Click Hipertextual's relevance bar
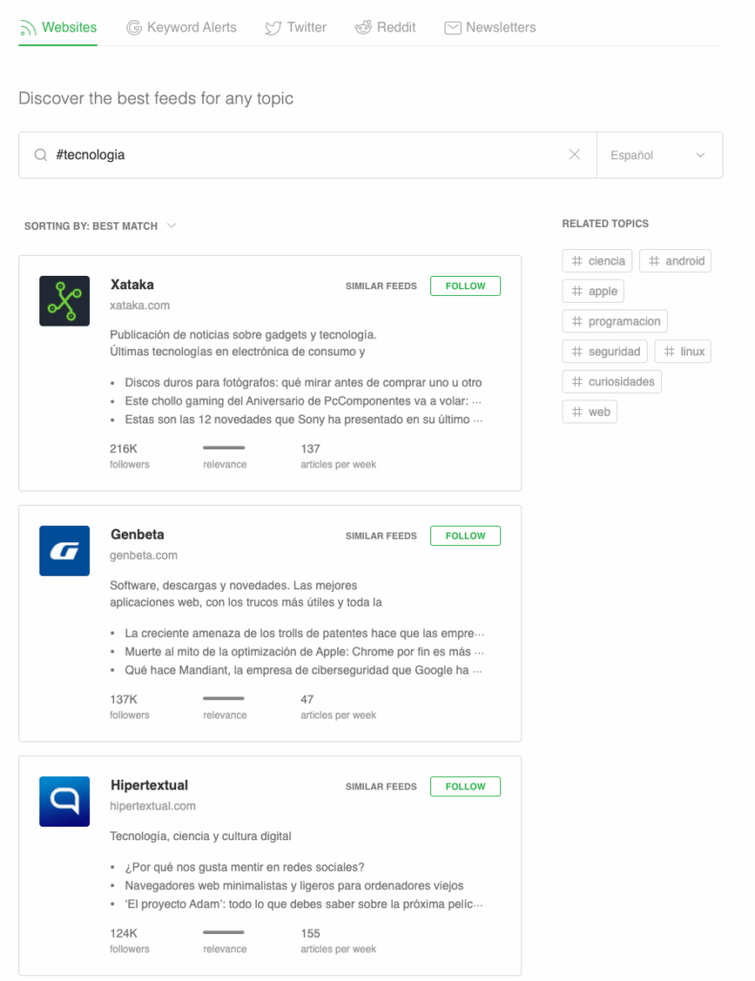The height and width of the screenshot is (981, 755). coord(224,932)
